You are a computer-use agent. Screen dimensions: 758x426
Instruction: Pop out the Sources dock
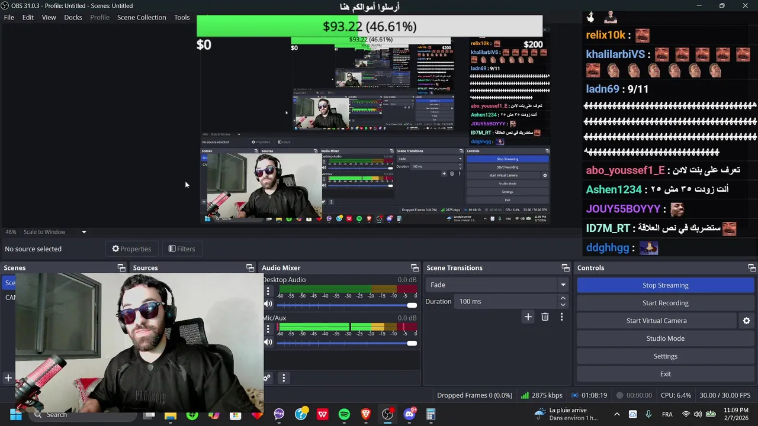point(250,268)
